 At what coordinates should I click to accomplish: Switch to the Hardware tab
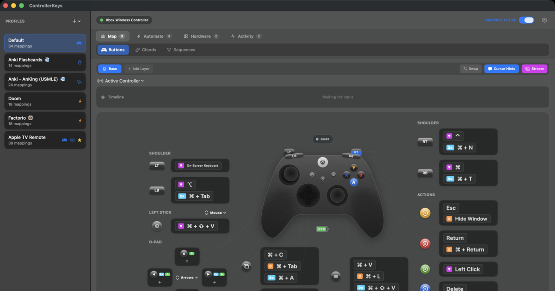201,36
